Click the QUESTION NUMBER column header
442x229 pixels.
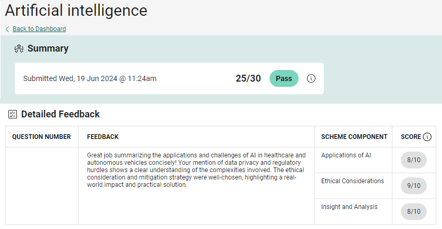pyautogui.click(x=42, y=137)
